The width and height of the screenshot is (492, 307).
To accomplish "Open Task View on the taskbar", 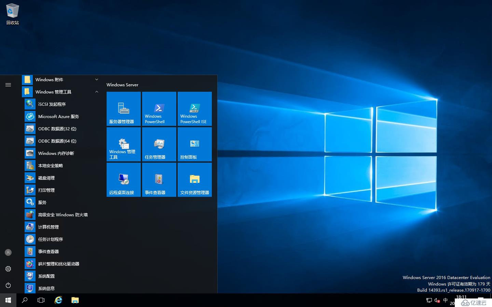I will [41, 300].
